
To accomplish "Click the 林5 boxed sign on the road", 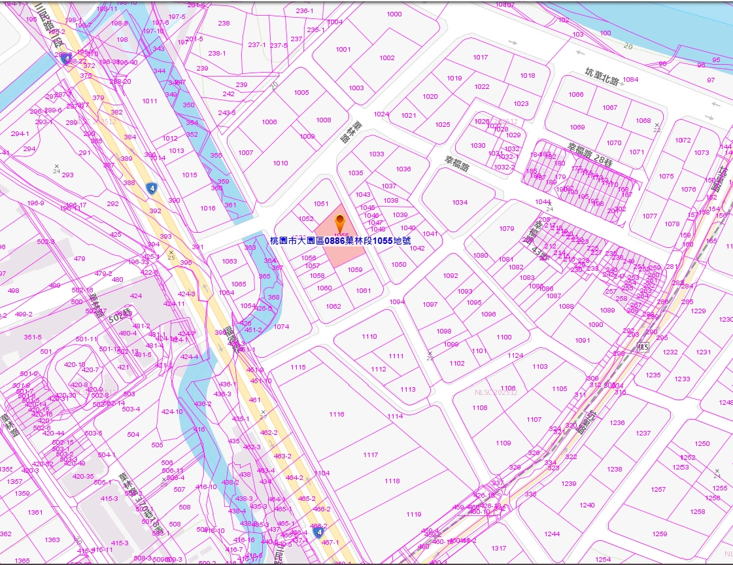I will (642, 348).
